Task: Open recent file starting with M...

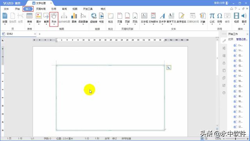Action: point(238,76)
